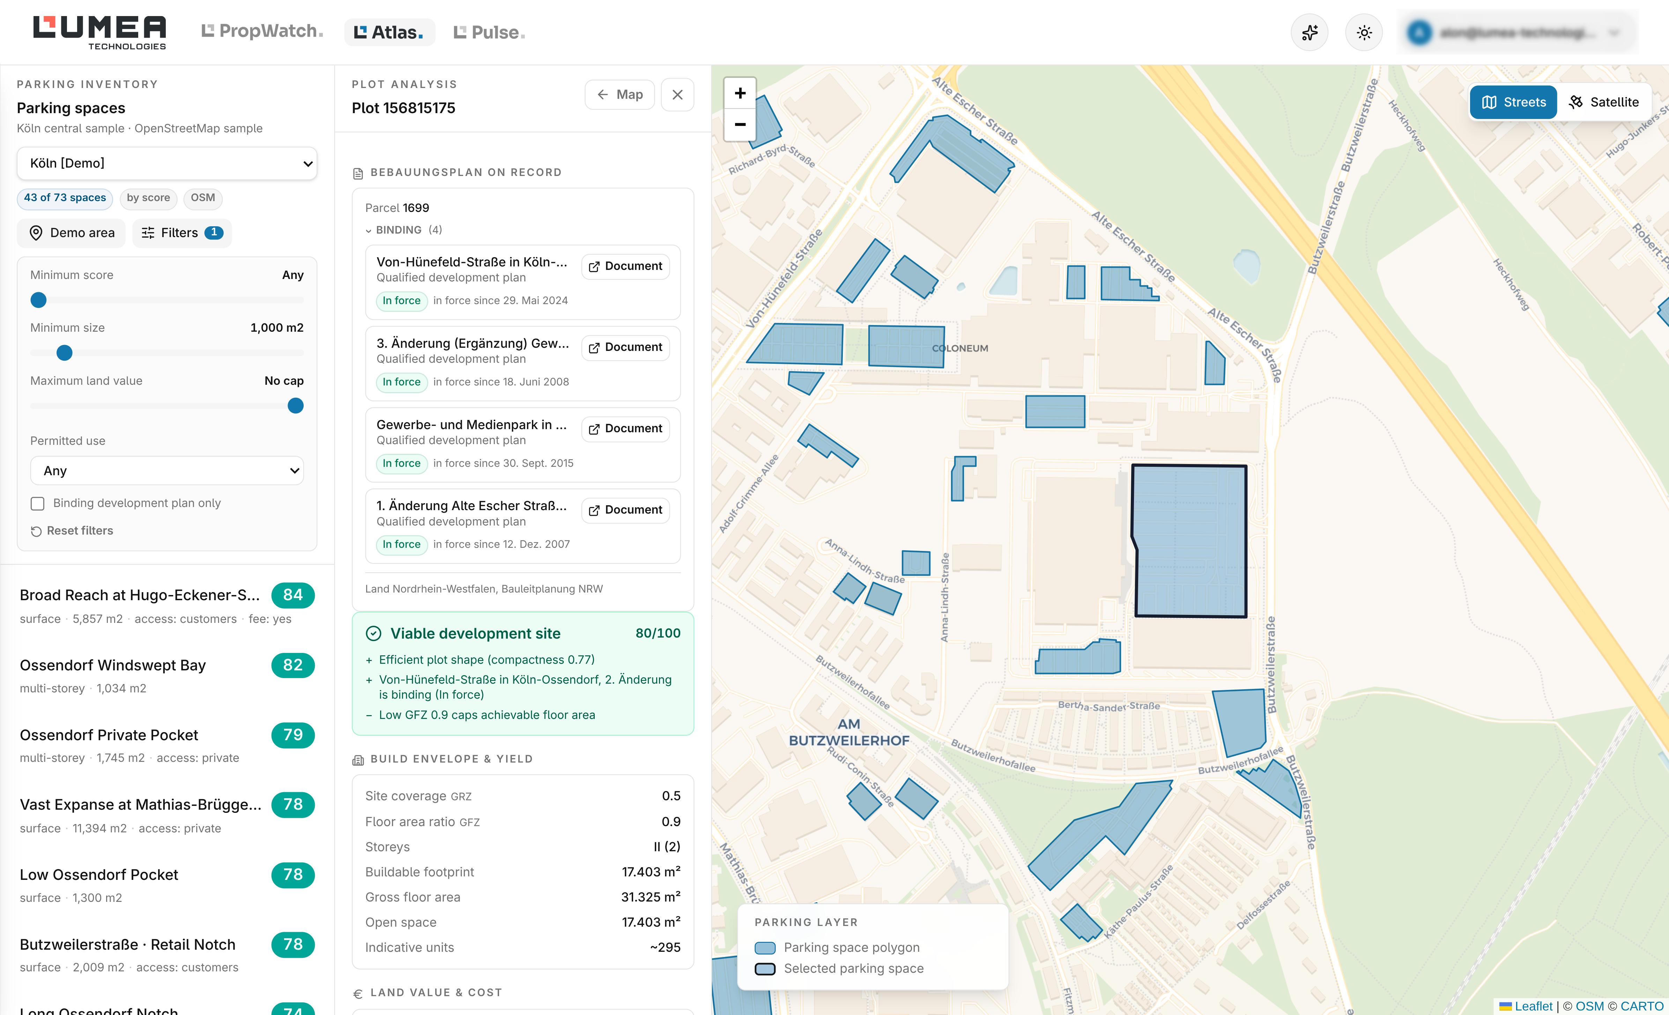Screen dimensions: 1669x1015
Task: Open Document for Gewerbe- und Medienpark plan
Action: (x=625, y=429)
